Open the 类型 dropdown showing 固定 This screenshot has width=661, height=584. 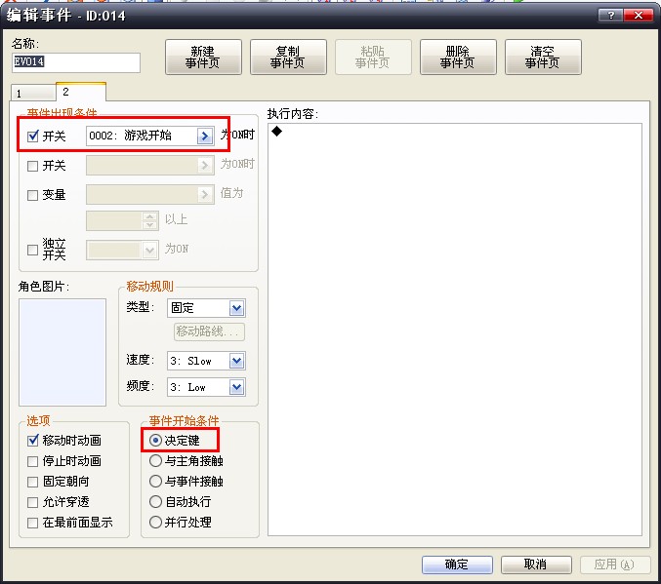click(206, 308)
